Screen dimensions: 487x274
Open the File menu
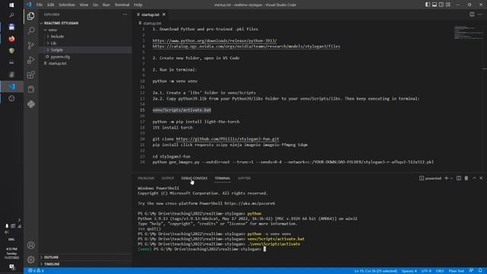click(40, 5)
